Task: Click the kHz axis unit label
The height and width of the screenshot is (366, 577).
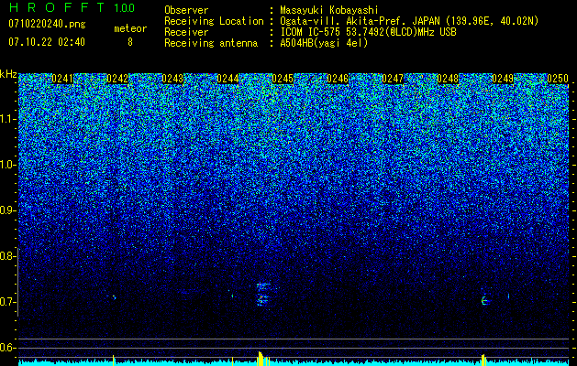Action: 8,74
